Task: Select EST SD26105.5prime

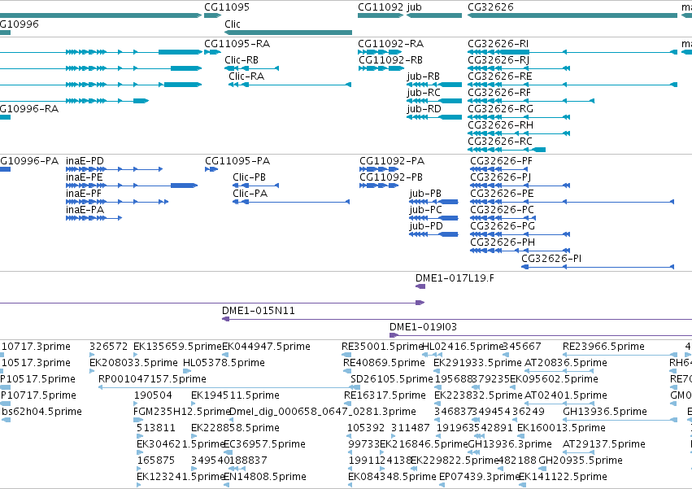Action: point(392,379)
